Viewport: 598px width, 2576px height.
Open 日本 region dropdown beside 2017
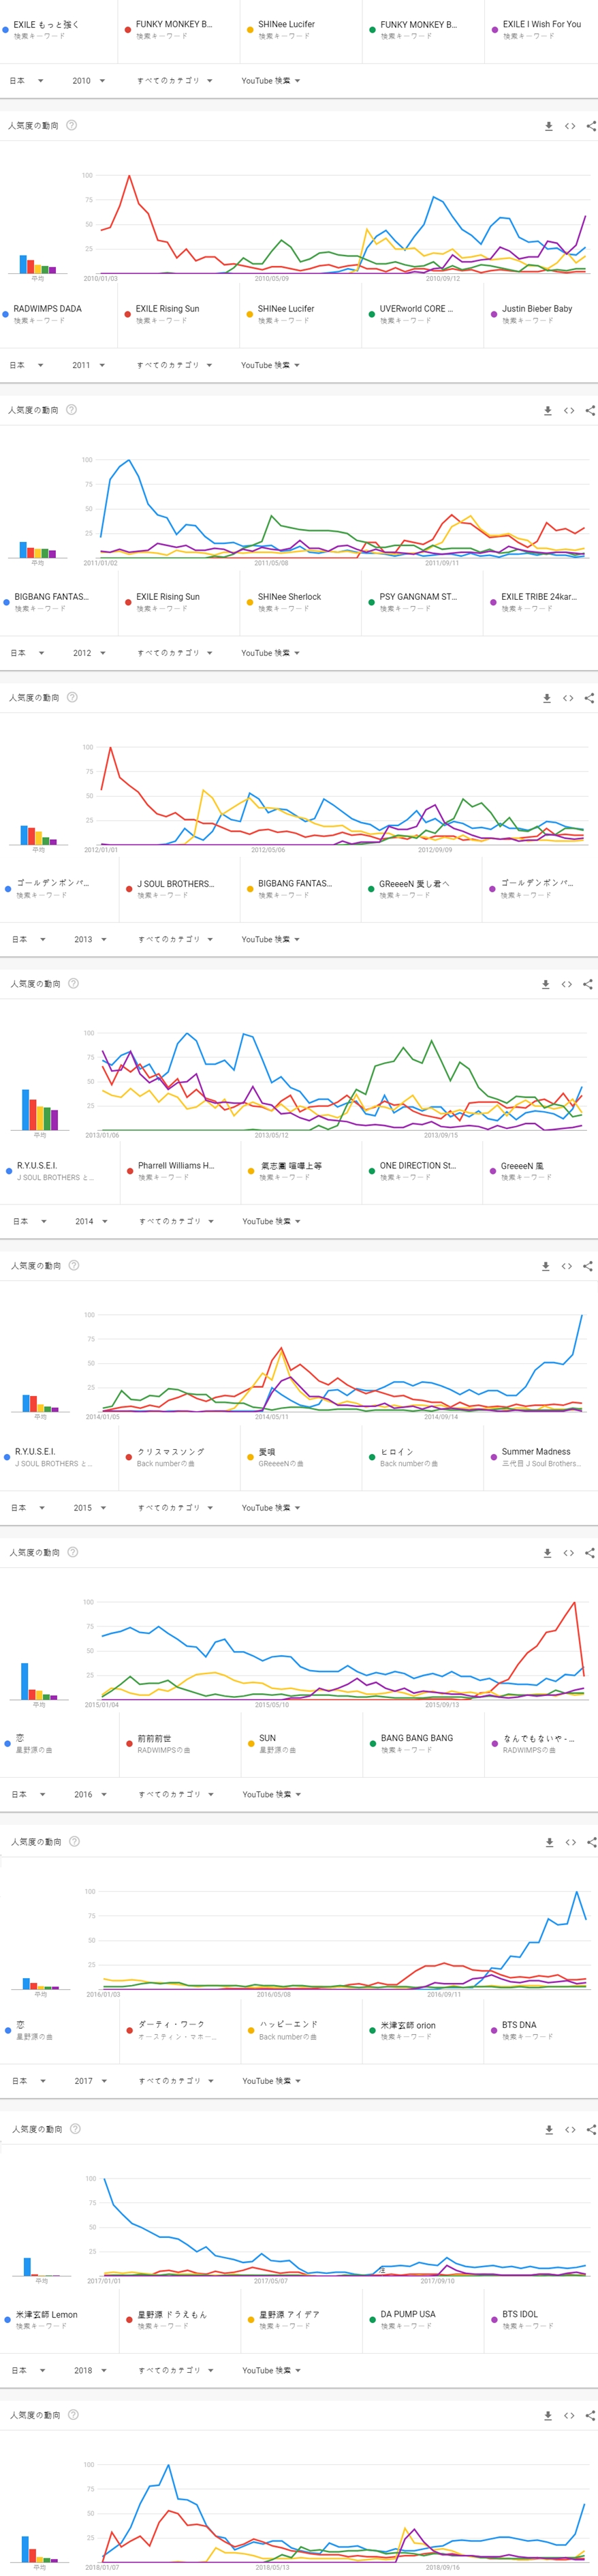28,2081
